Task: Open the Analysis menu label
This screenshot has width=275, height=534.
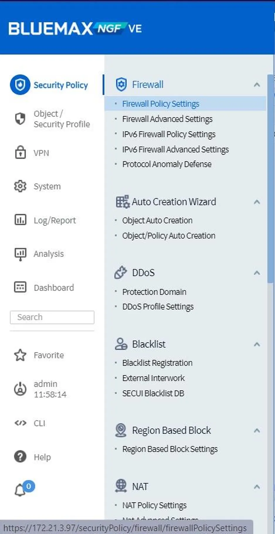Action: (49, 254)
